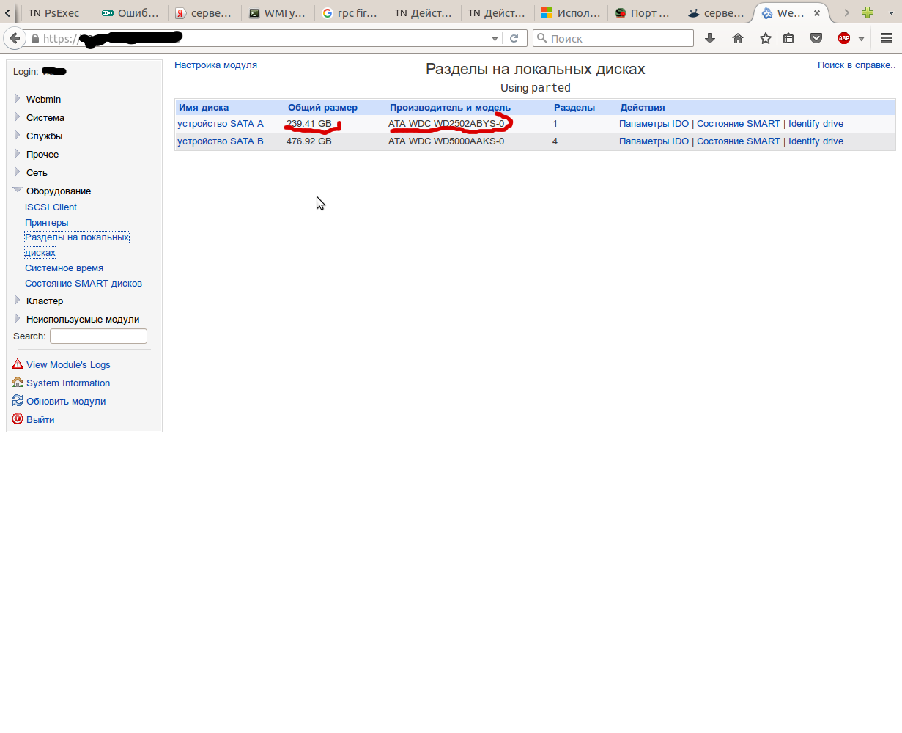Click the Adblock Plus ABP icon
The height and width of the screenshot is (733, 902).
pos(844,38)
